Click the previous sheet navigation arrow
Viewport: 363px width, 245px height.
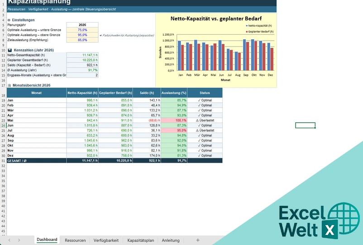(9, 240)
